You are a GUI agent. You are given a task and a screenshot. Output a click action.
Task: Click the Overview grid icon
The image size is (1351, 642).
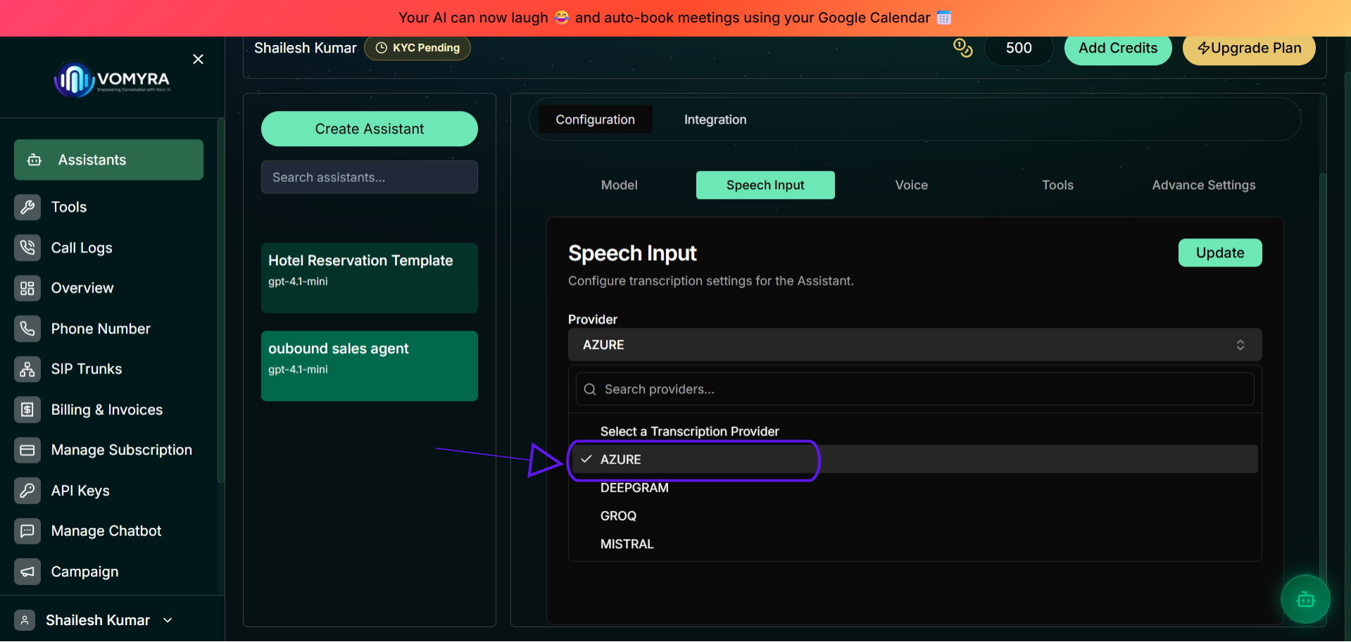click(27, 288)
